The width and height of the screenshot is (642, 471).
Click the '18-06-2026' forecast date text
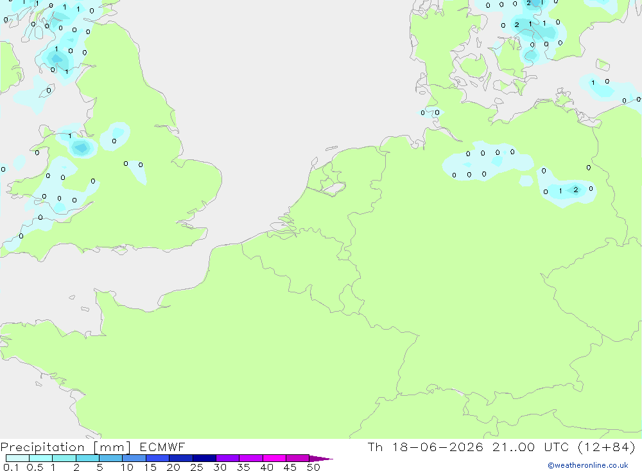[437, 447]
